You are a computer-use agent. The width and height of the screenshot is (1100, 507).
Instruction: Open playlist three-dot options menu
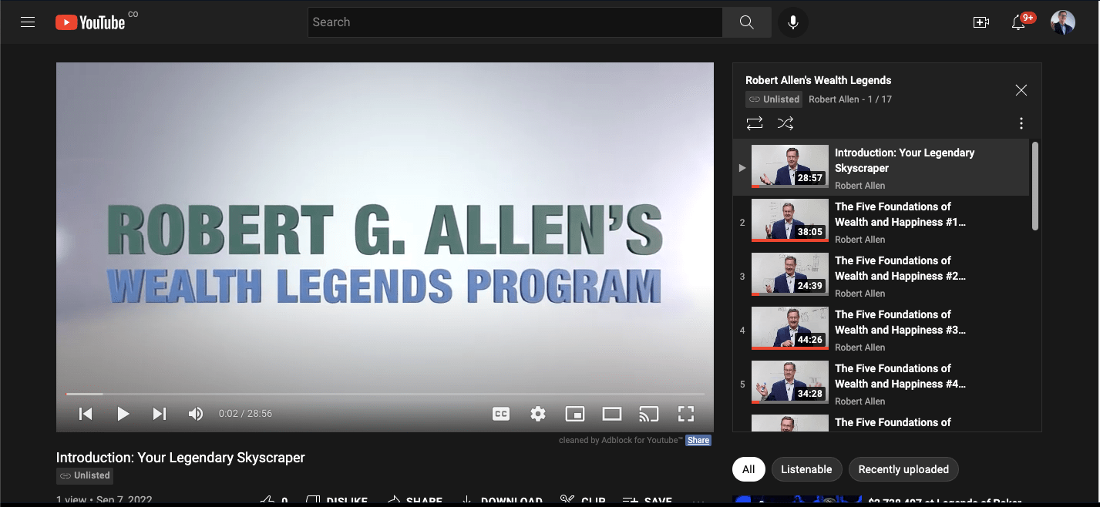[1021, 123]
